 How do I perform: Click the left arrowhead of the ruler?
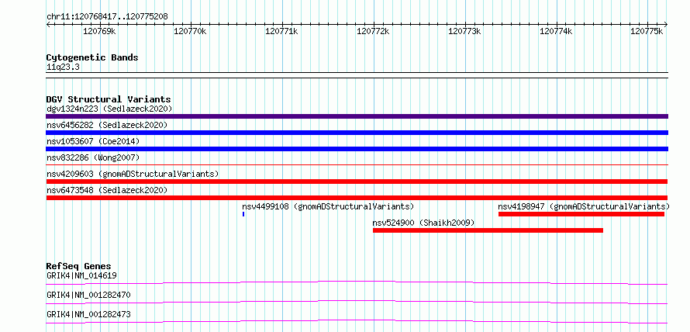pyautogui.click(x=48, y=25)
